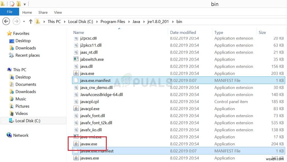
Task: Sort by Date modified column header
Action: (183, 32)
